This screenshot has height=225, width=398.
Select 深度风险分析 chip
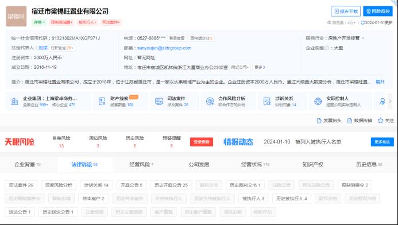coord(59,185)
